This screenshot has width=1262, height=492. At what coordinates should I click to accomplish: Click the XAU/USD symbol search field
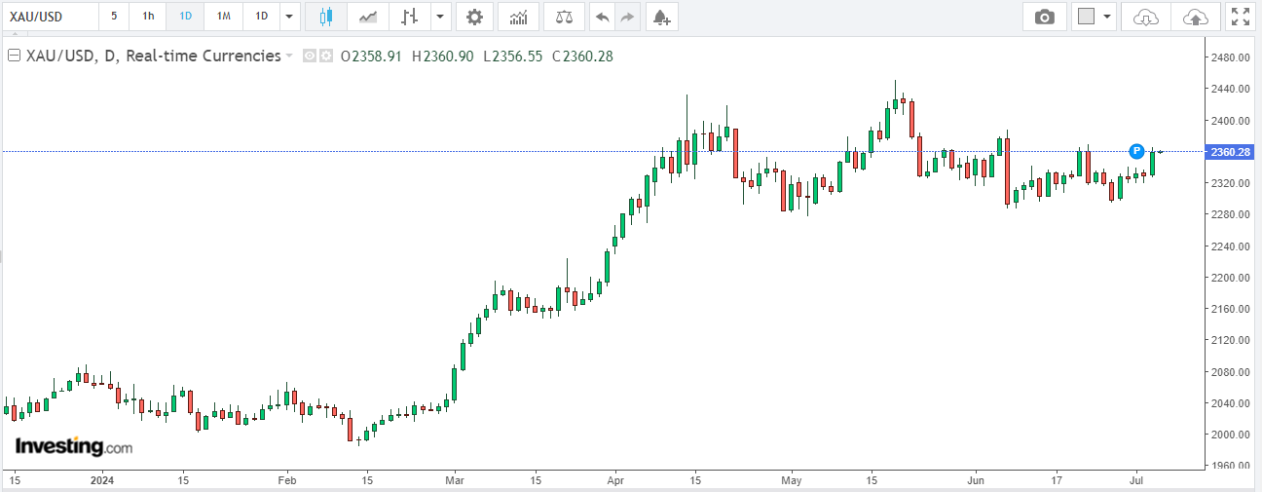pos(49,17)
